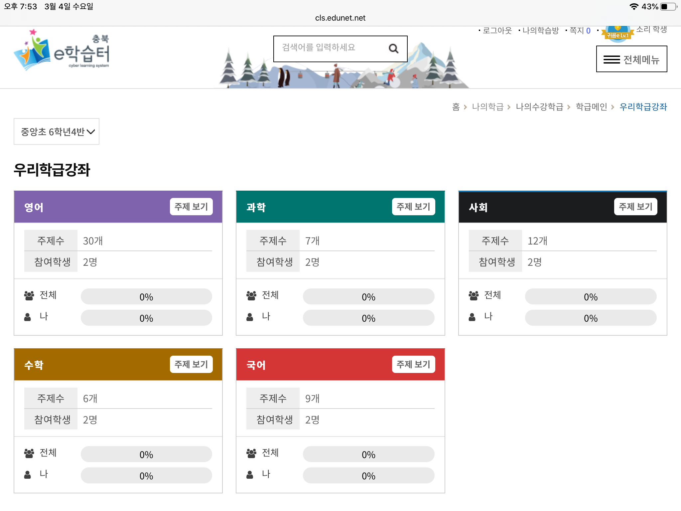681x511 pixels.
Task: Click the 로그아웃 link
Action: [497, 31]
